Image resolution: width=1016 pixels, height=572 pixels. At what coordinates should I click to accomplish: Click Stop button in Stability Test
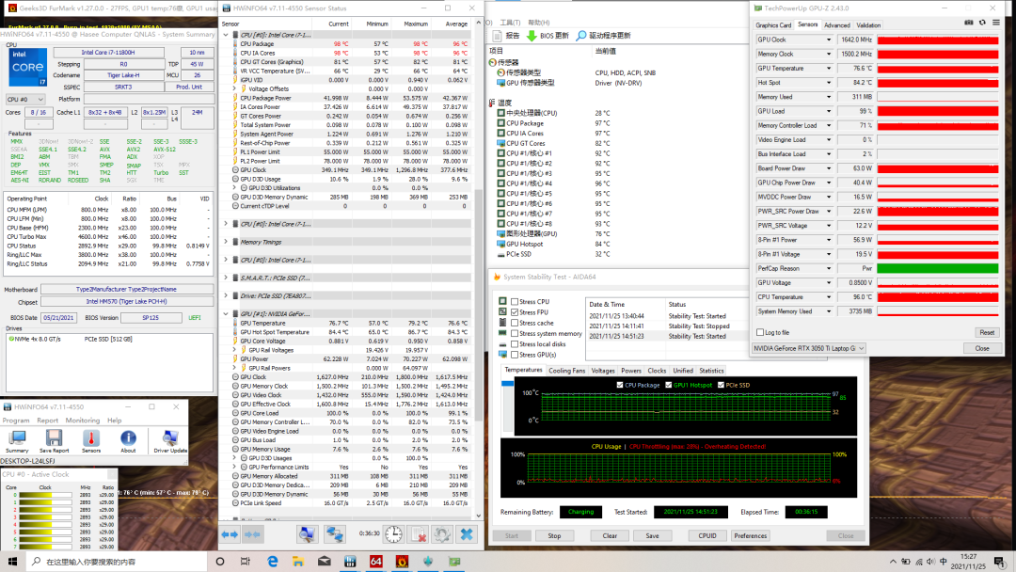554,535
